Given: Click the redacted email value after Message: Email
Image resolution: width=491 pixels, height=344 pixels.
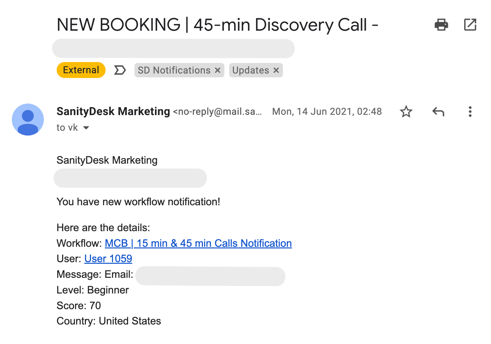Looking at the screenshot, I should click(x=210, y=276).
